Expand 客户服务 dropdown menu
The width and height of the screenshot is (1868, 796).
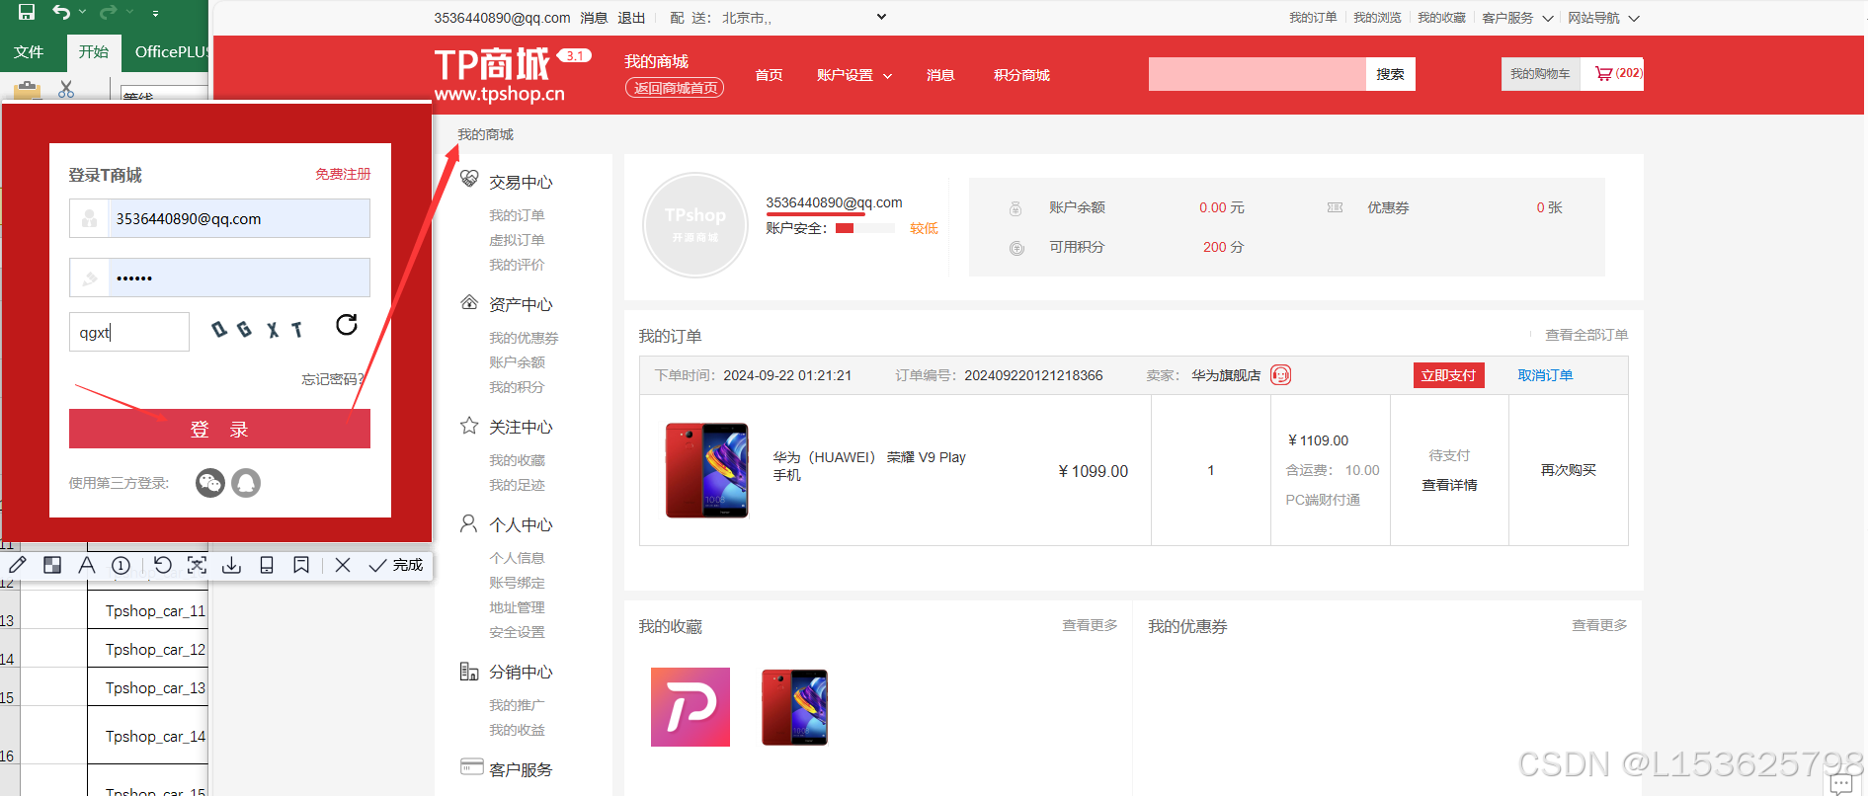tap(1517, 18)
